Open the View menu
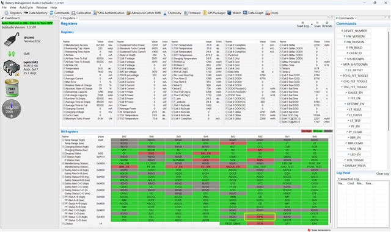This screenshot has height=232, width=391. pos(13,8)
